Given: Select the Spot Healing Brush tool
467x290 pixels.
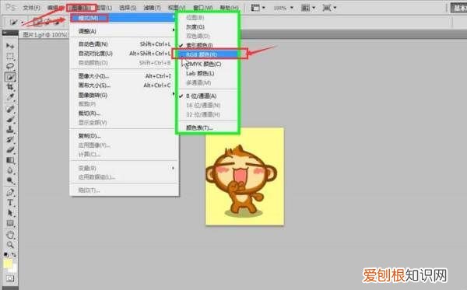Looking at the screenshot, I should pyautogui.click(x=10, y=109).
